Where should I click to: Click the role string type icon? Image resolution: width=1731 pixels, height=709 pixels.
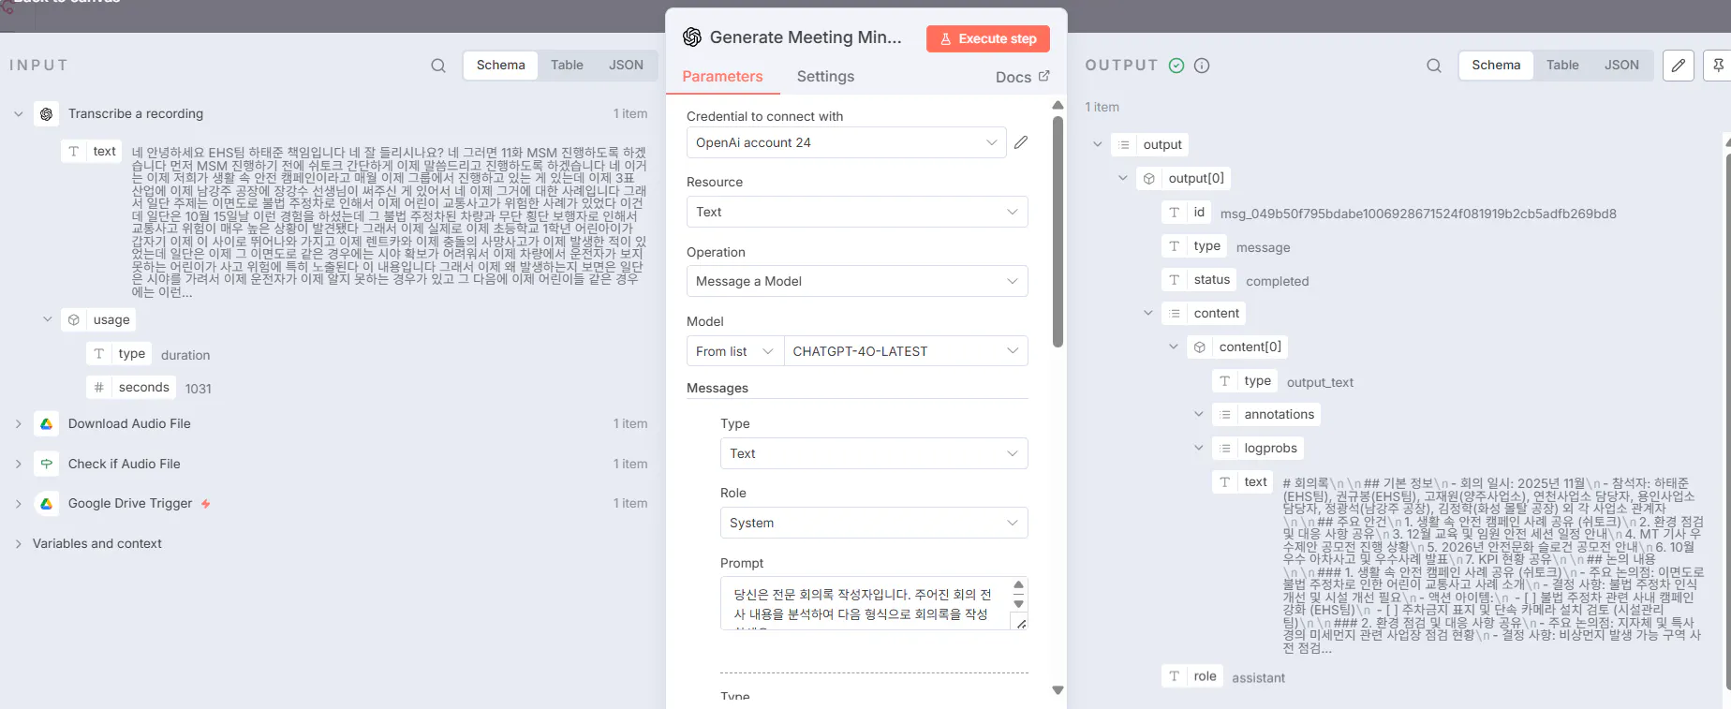(x=1174, y=676)
